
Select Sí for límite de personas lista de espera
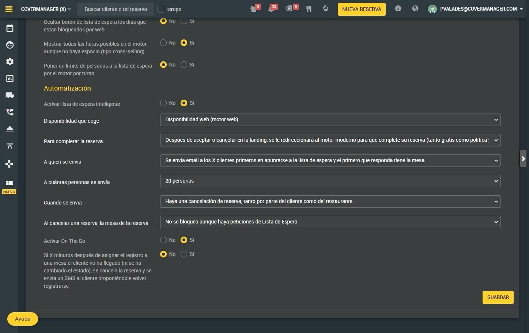(x=184, y=65)
